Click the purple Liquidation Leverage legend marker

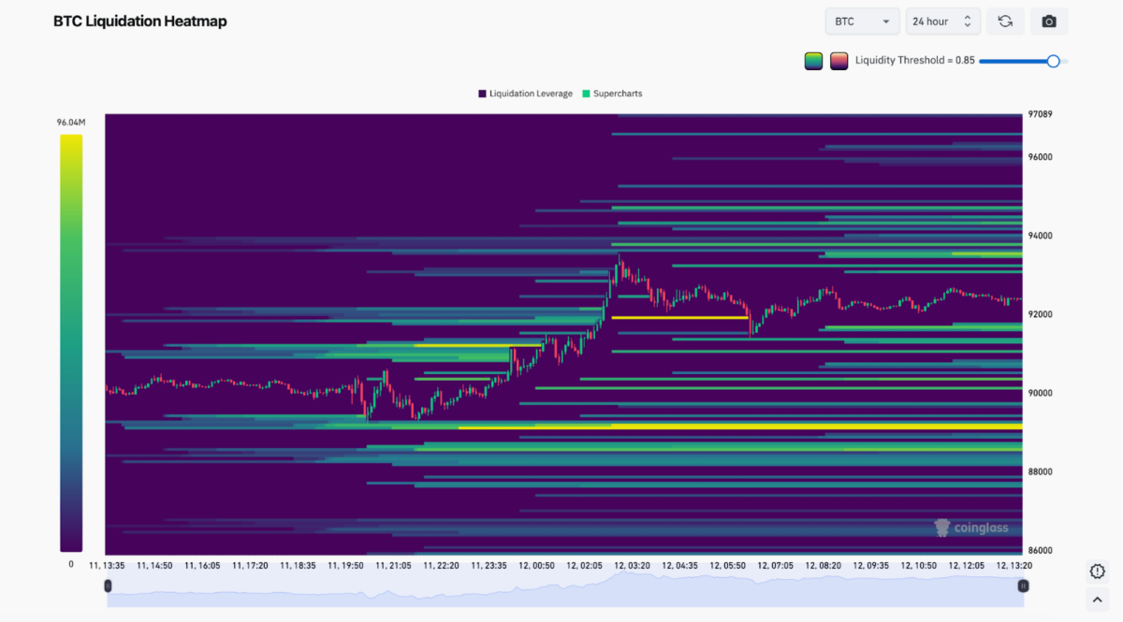point(480,94)
